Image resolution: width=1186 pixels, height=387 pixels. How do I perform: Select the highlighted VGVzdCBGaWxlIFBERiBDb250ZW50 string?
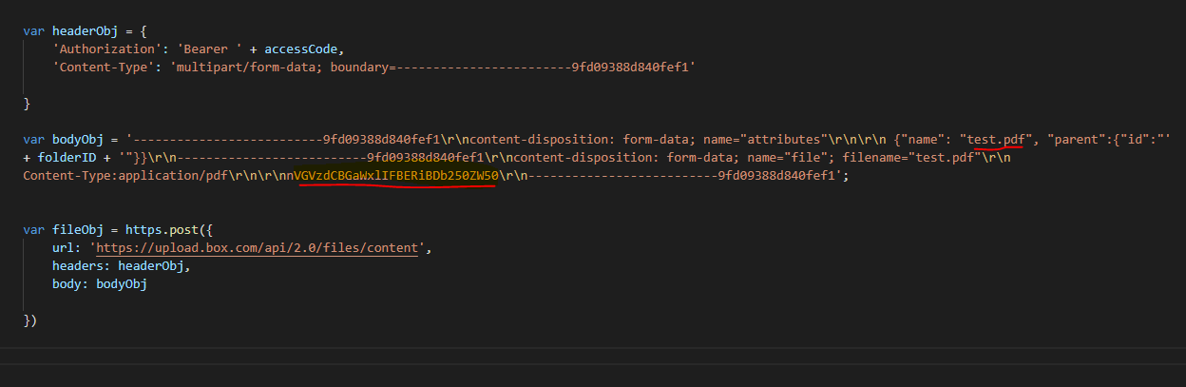click(x=396, y=176)
